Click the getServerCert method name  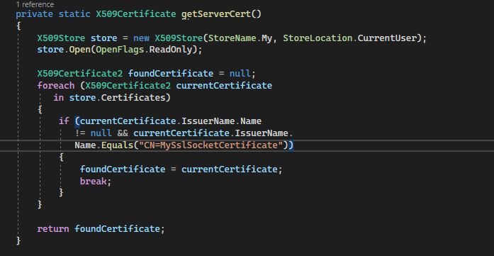click(x=216, y=14)
